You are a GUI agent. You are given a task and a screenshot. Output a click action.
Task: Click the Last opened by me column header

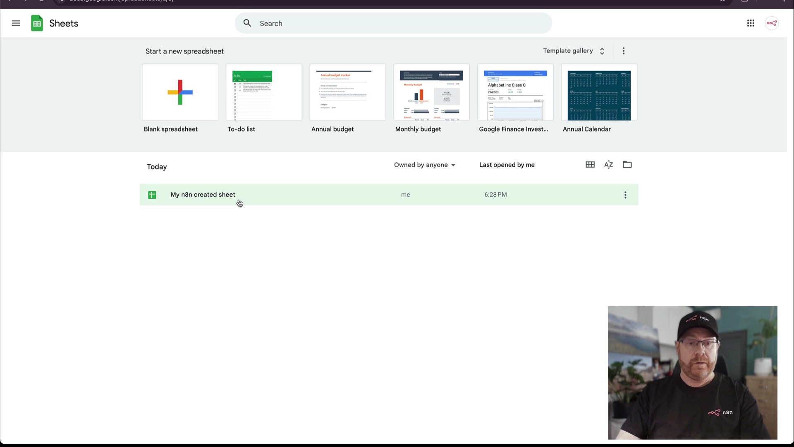pos(507,165)
